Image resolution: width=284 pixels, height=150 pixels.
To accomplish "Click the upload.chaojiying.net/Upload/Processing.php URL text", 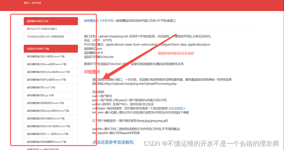I will click(x=141, y=84).
